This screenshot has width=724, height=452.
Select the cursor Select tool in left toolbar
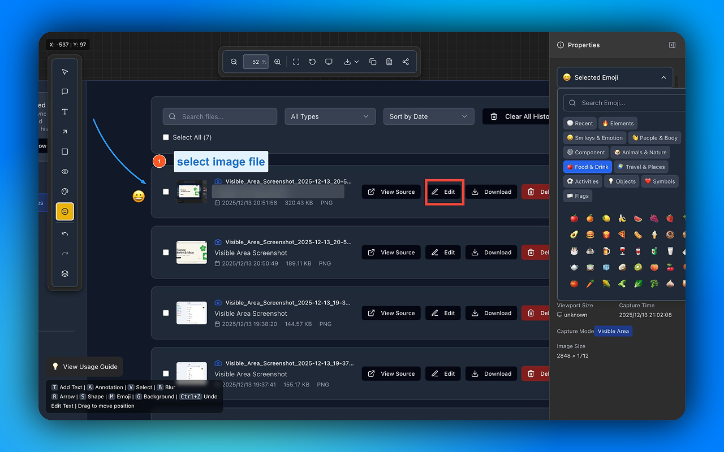(65, 72)
